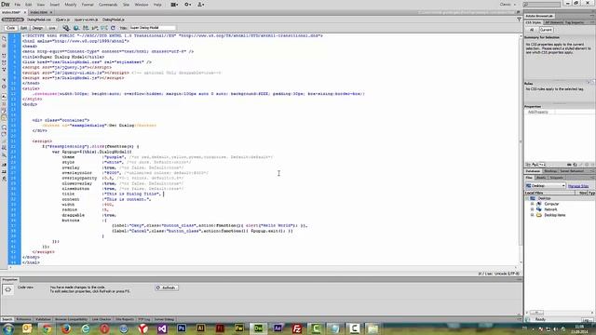Screen dimensions: 596x335
Task: Select the Current button in CSS Styles
Action: 546,30
